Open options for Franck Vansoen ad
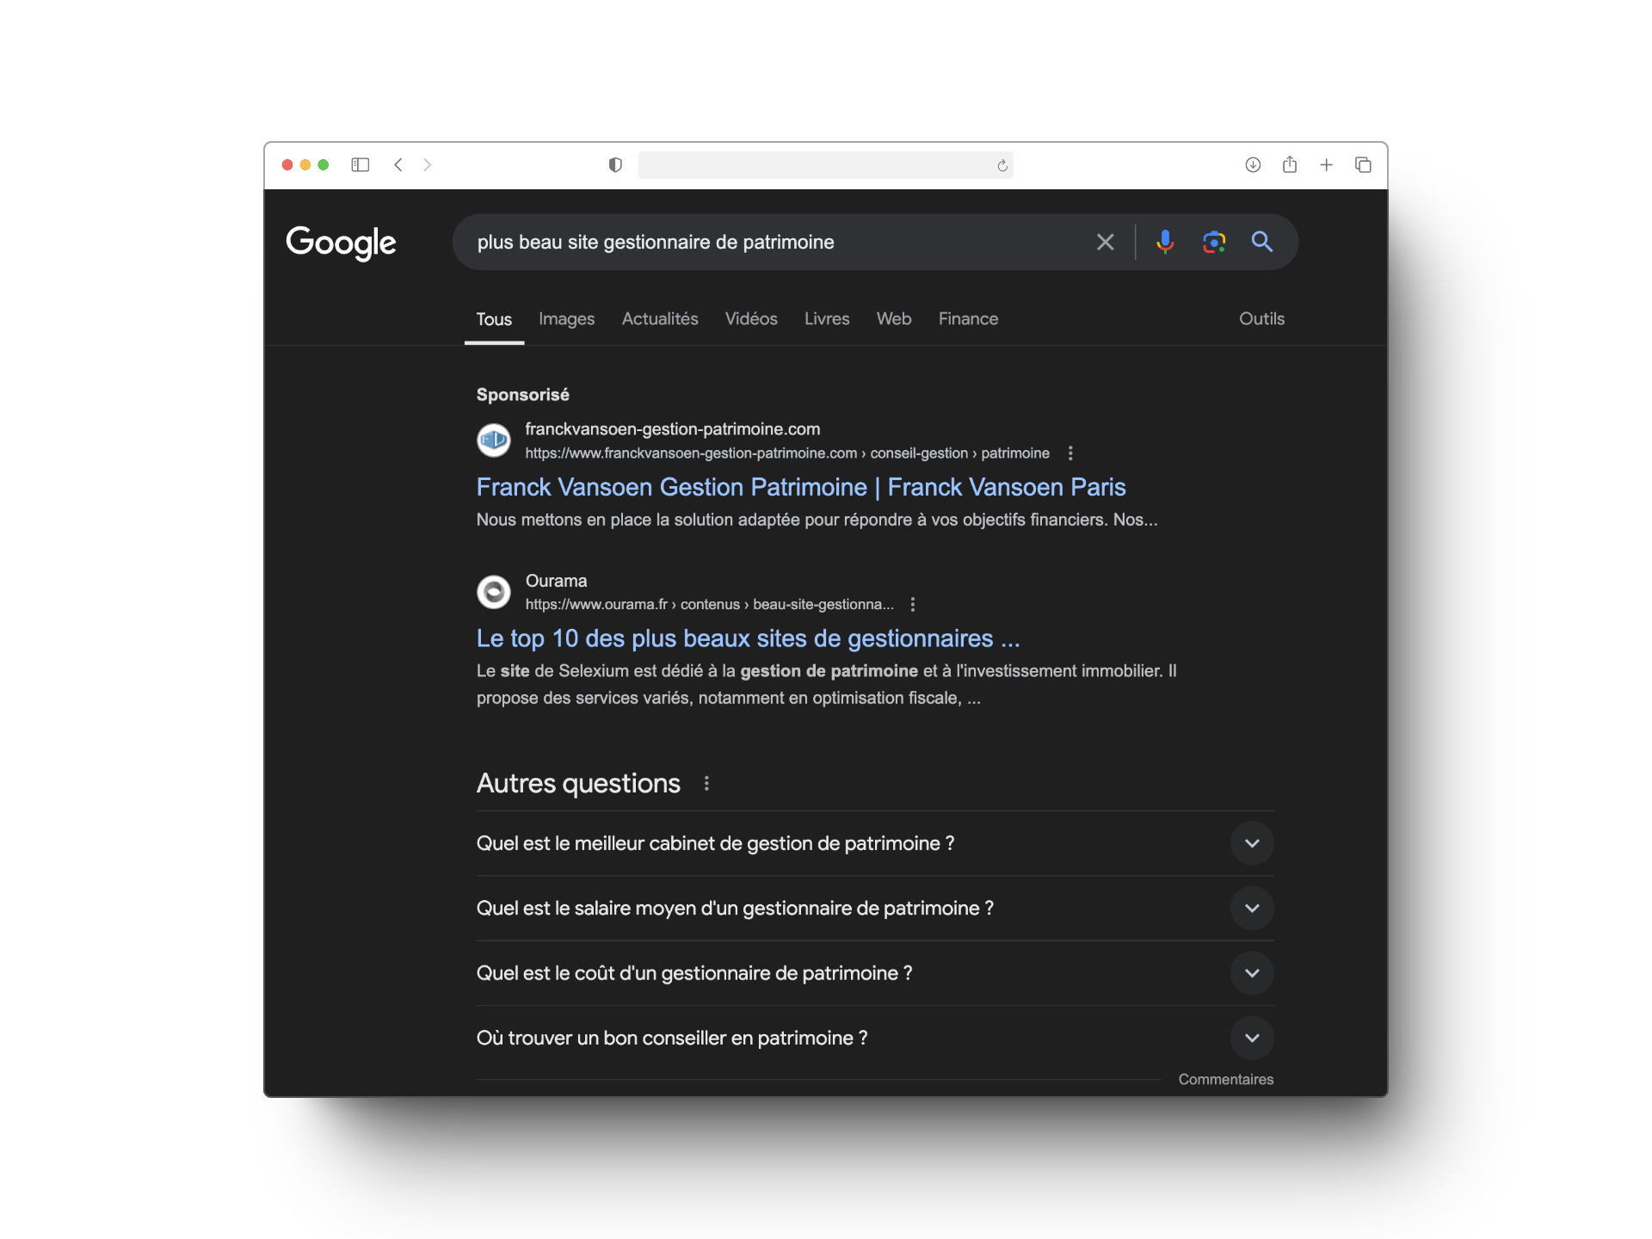The image size is (1652, 1239). (1070, 453)
